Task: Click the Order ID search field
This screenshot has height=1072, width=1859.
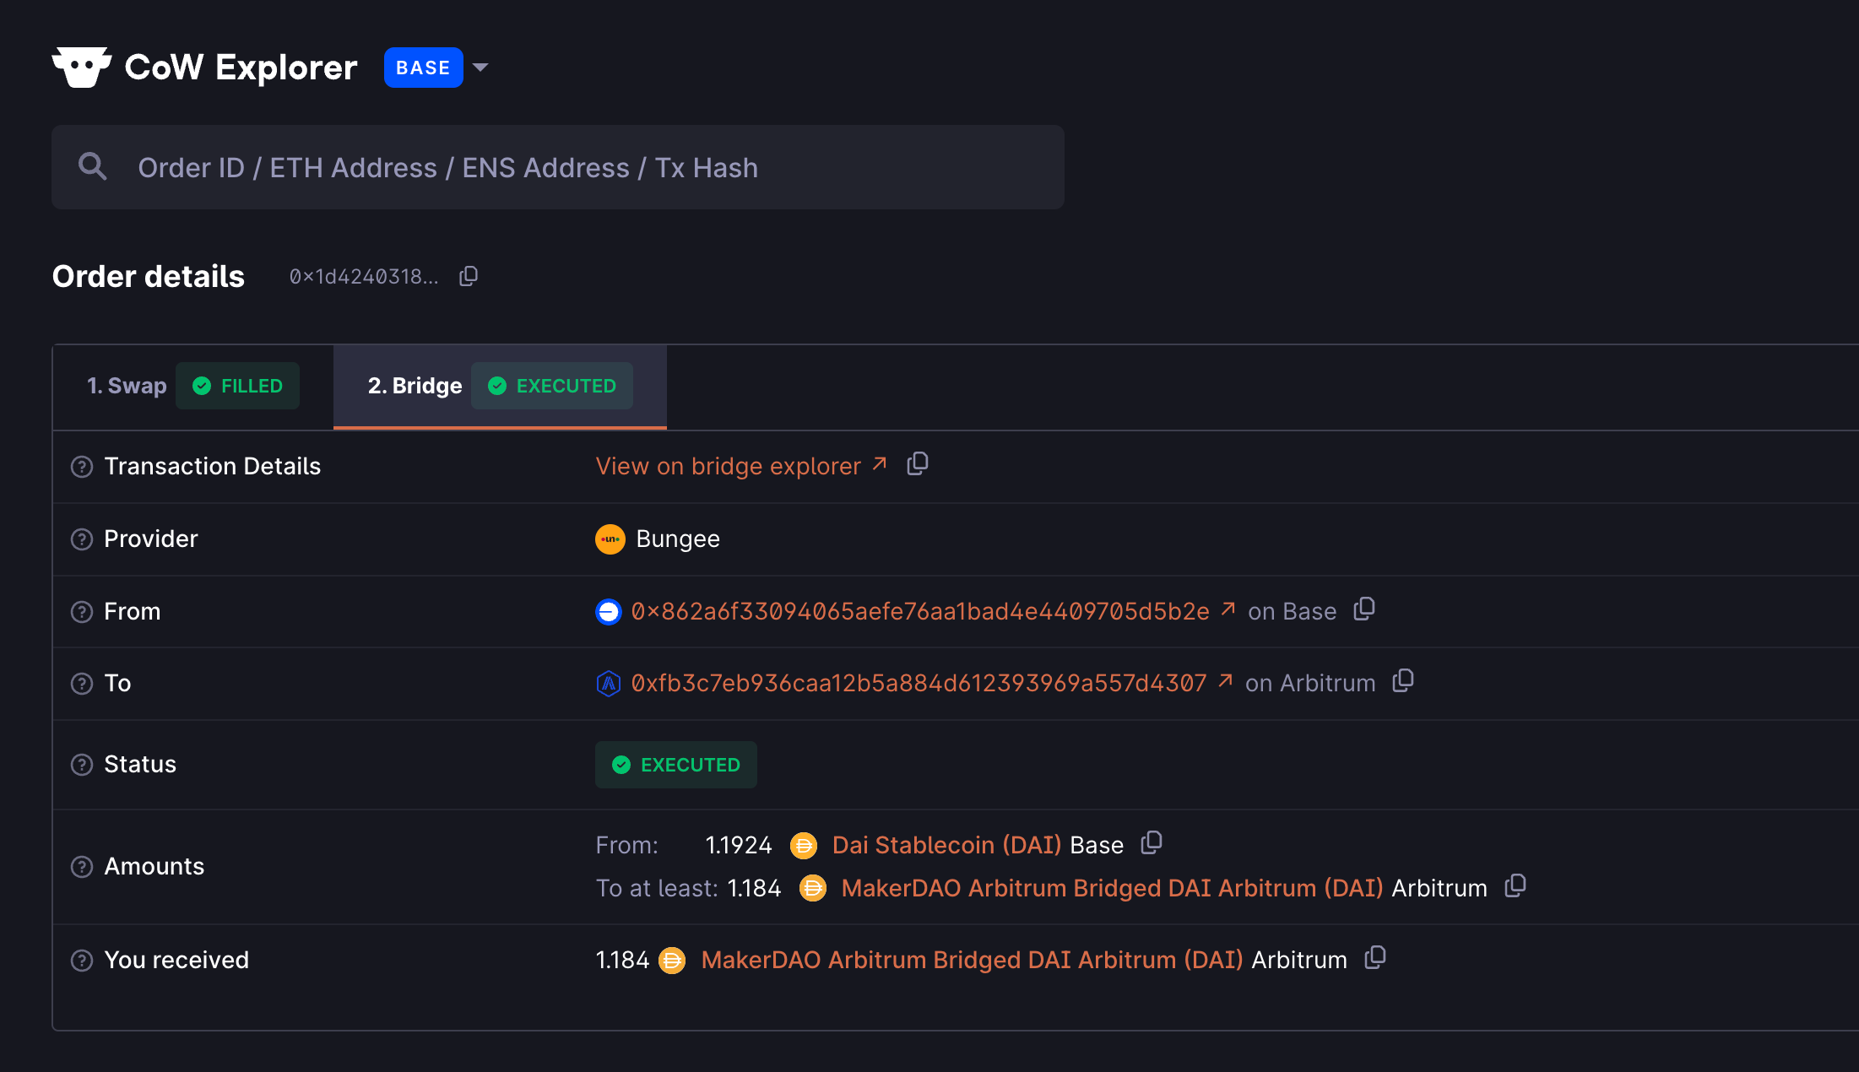Action: click(557, 167)
